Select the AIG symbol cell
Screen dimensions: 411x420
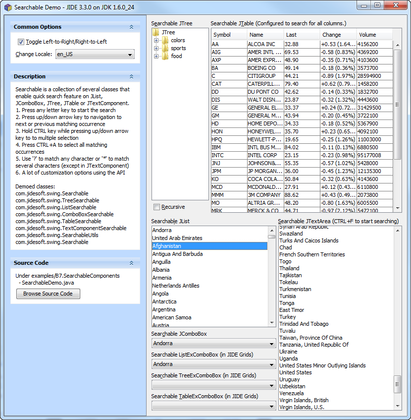[229, 52]
